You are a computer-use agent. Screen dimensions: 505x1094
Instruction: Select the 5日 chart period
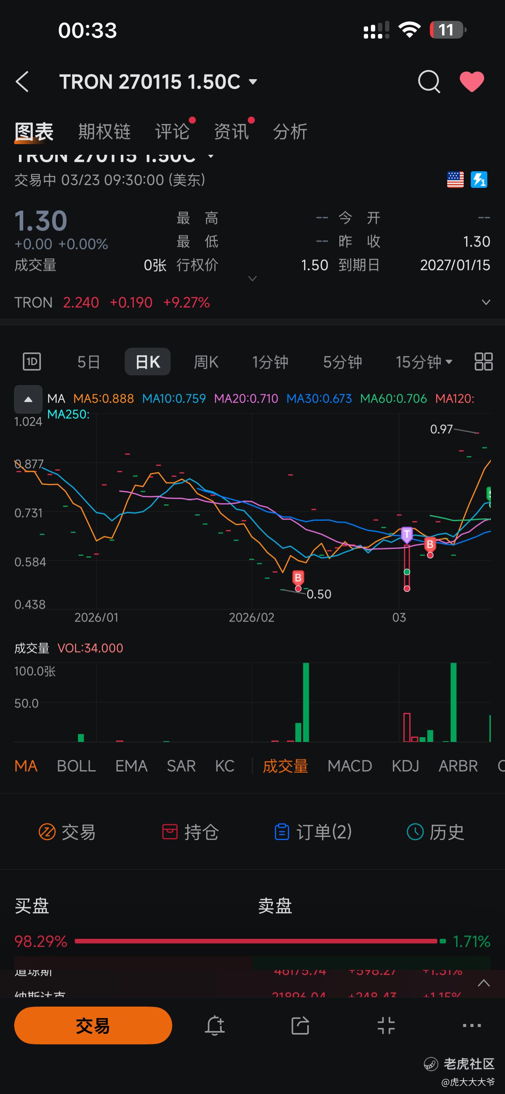[x=88, y=362]
